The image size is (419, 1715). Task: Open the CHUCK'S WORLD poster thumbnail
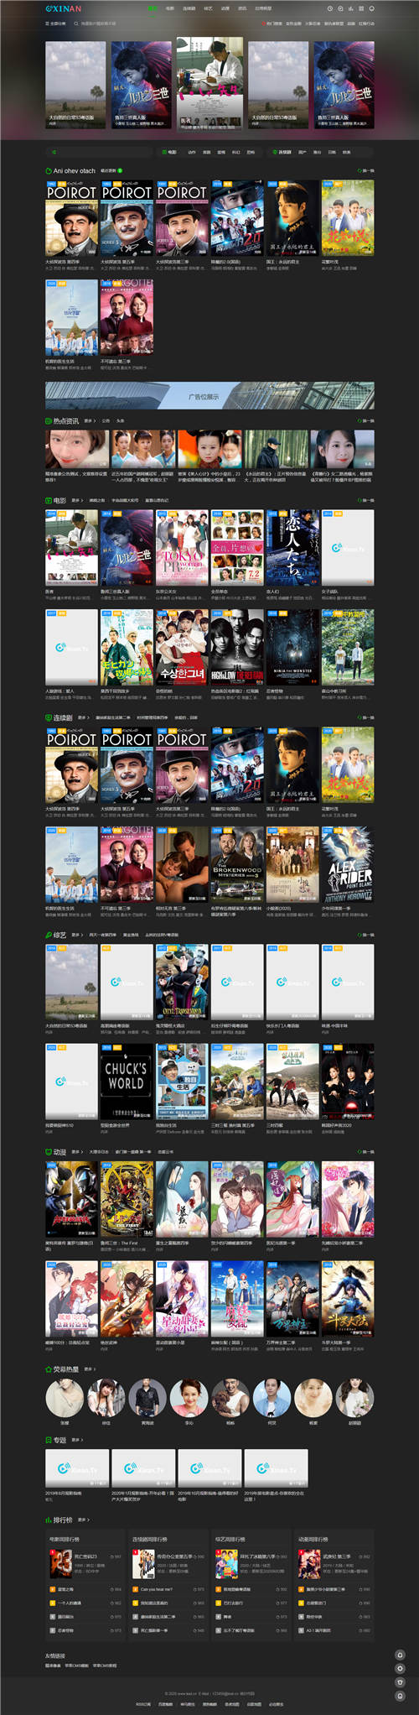tap(127, 1082)
